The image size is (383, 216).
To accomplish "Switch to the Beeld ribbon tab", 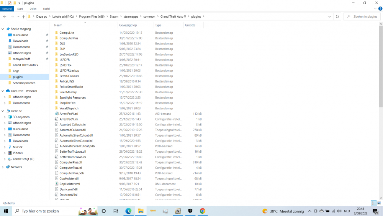I will coord(46,8).
